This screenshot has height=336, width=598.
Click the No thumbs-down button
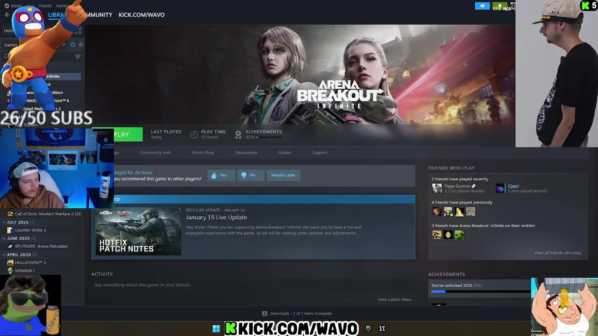point(251,175)
